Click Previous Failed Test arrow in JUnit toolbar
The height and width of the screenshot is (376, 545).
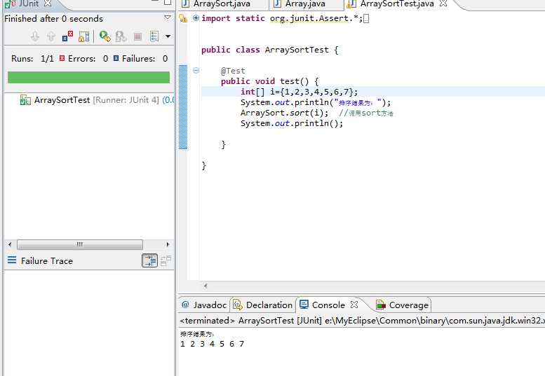coord(51,36)
